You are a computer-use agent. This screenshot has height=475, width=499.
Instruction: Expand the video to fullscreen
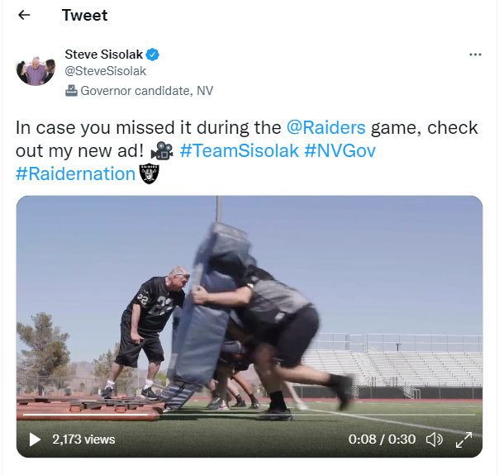point(463,439)
